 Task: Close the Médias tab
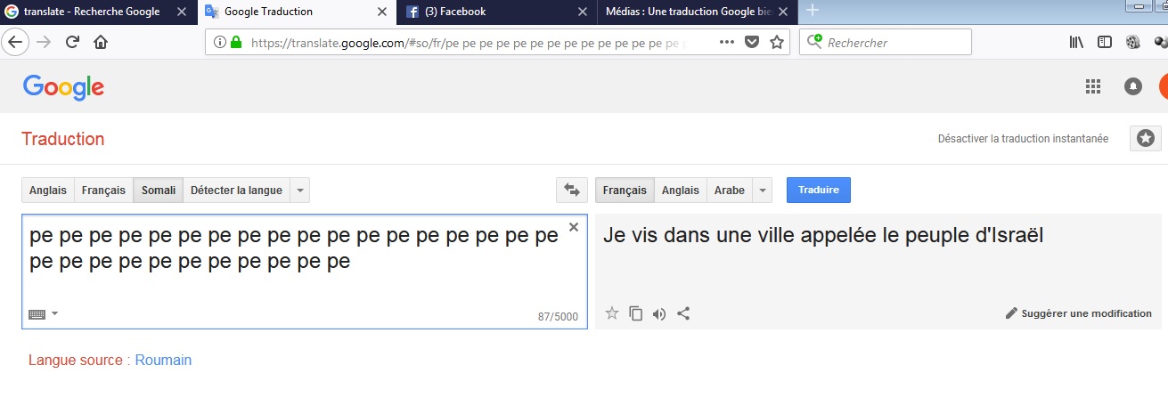[784, 12]
